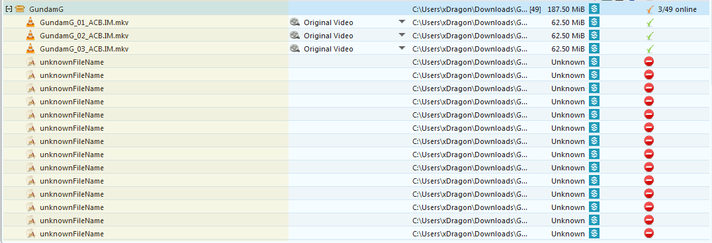
Task: Select the GundamG_03_ACB.IM.mkv file entry
Action: click(x=84, y=49)
